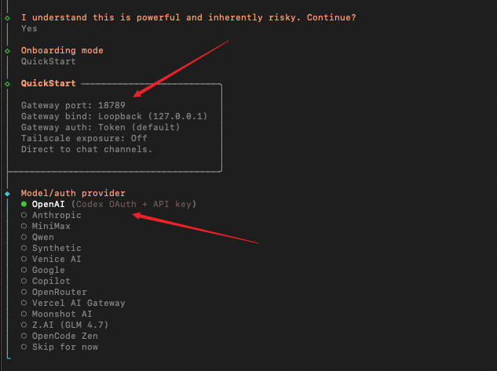Select the Moonshot AI option
497x371 pixels.
tap(57, 314)
